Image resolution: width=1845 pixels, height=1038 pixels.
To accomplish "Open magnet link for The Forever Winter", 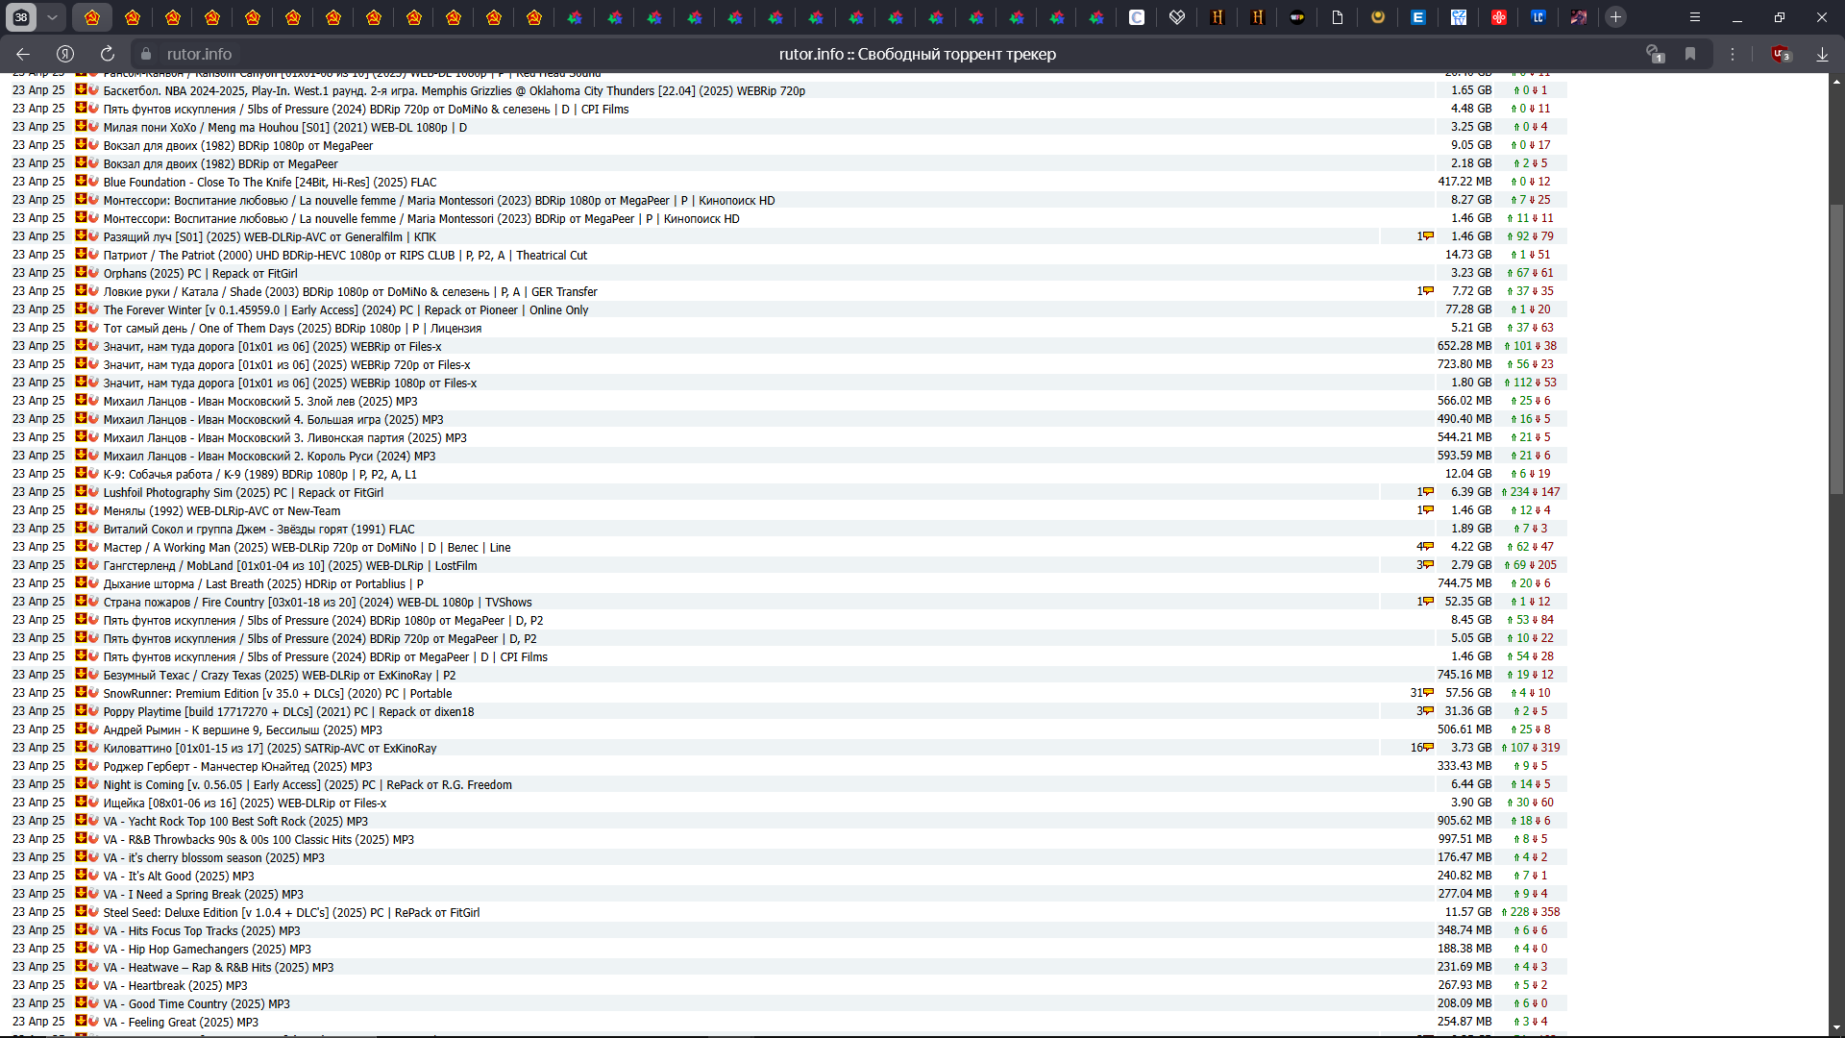I will pos(93,309).
